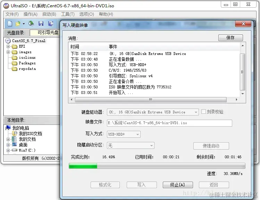Select the Packages folder
This screenshot has width=260, height=200.
tap(27, 63)
